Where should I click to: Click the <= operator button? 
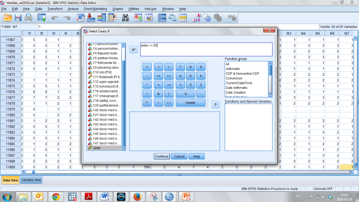pos(158,76)
